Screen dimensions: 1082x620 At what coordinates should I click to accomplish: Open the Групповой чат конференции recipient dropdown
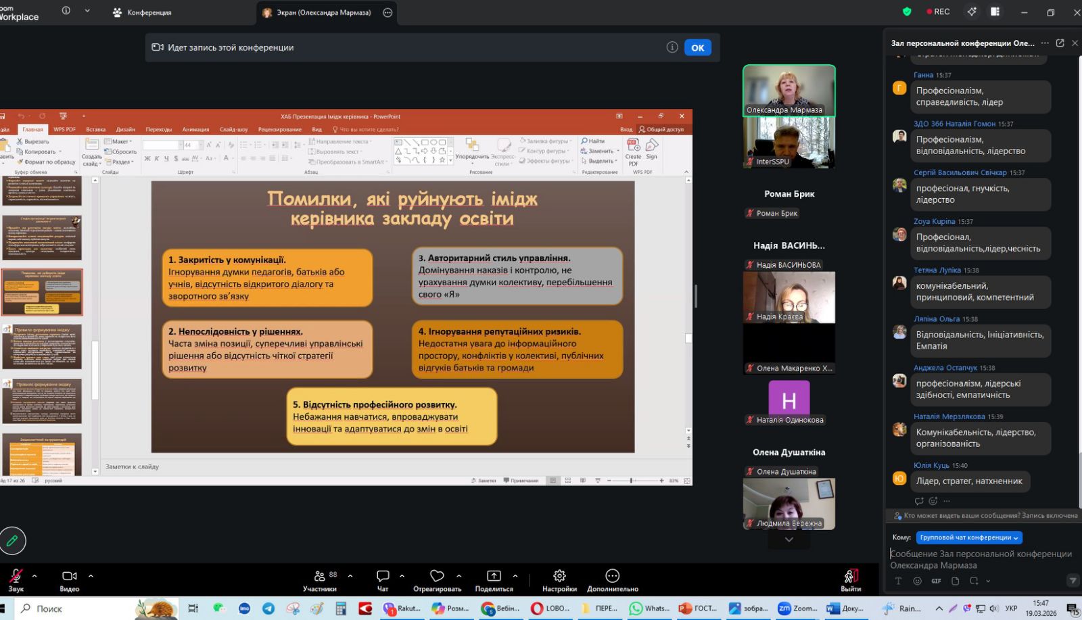pos(968,538)
